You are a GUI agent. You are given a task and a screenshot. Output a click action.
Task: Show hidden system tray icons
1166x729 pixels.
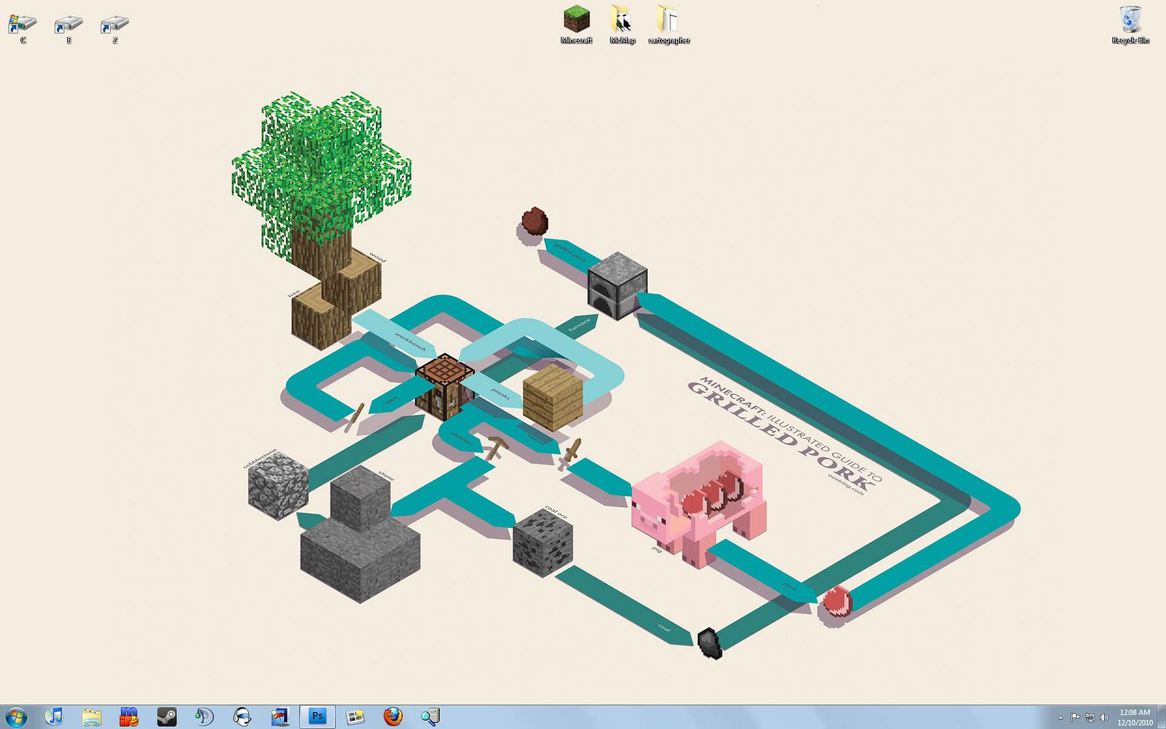[1060, 717]
